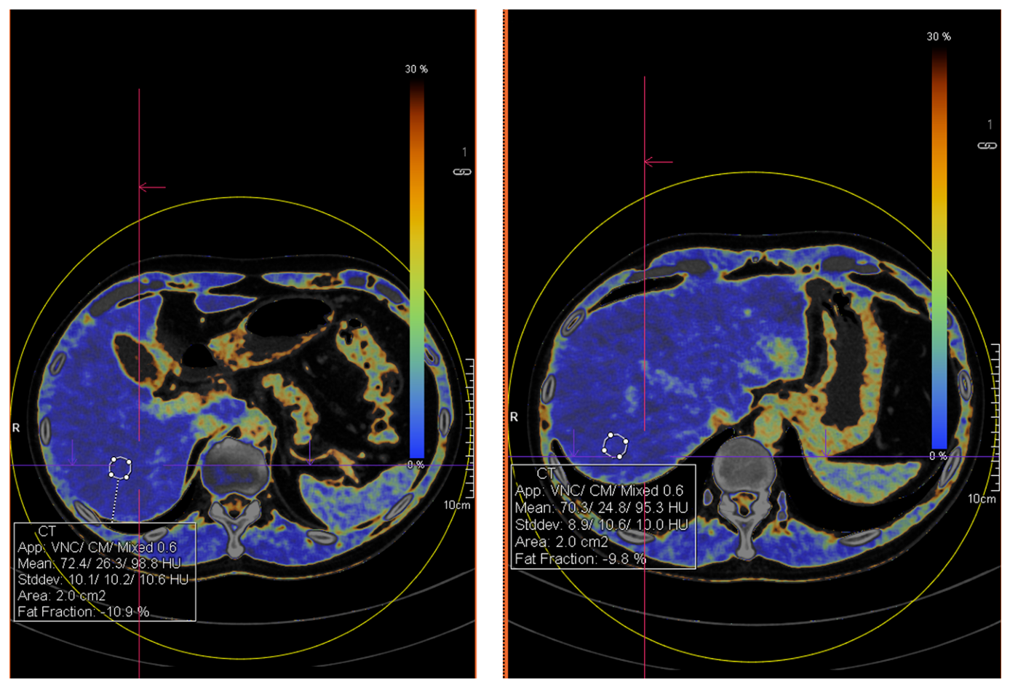
Task: Click the "Fat Fraction: -9.8 %" measurement
Action: coord(581,559)
